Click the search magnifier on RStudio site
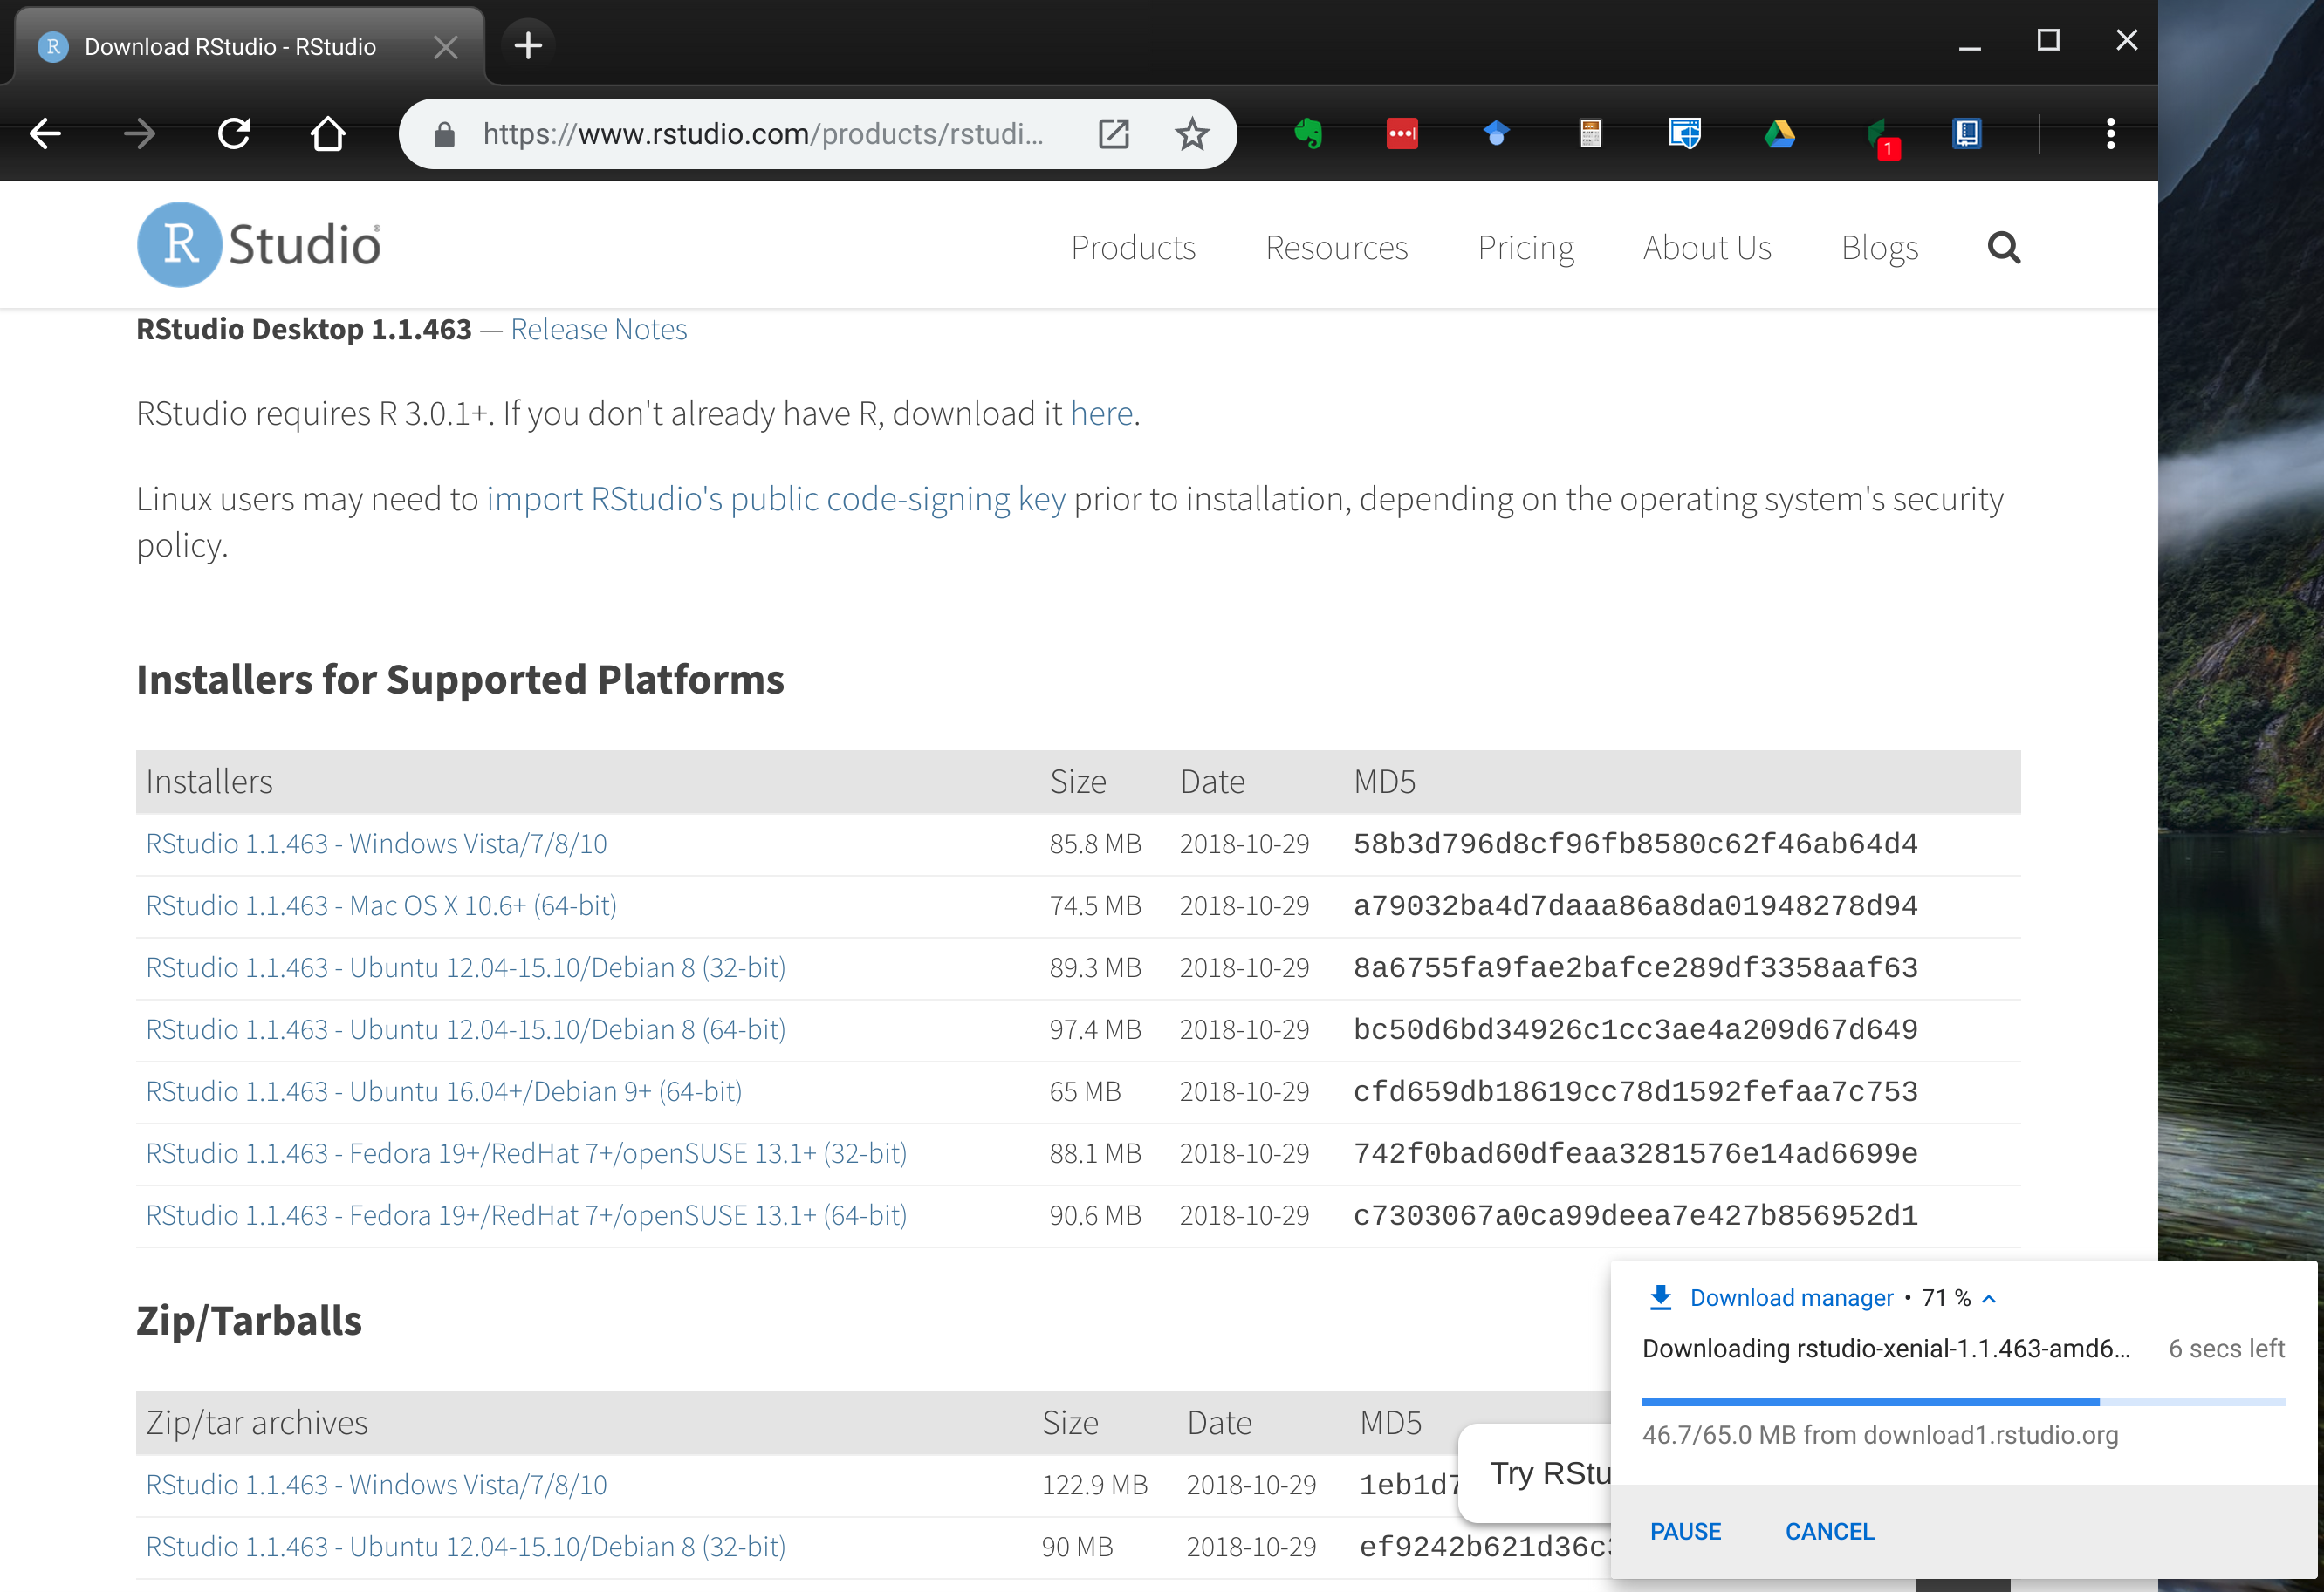Viewport: 2324px width, 1592px height. pos(2003,247)
